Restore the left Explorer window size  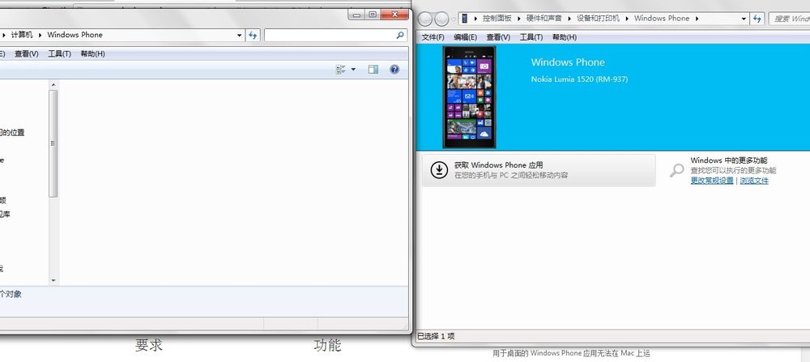373,15
